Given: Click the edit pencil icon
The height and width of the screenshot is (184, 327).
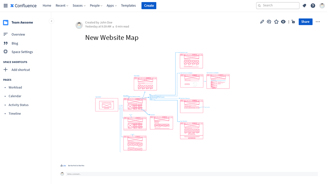Looking at the screenshot, I should [262, 22].
